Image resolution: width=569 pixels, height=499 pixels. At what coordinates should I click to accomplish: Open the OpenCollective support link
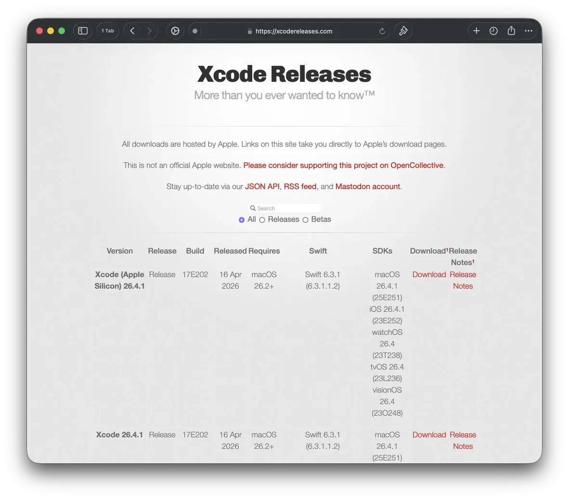(343, 166)
